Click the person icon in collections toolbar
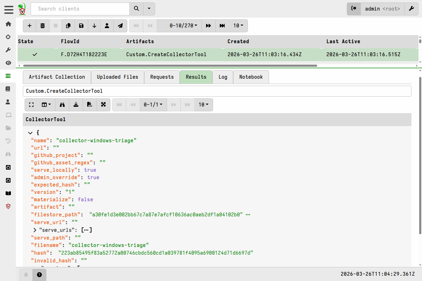This screenshot has height=281, width=422. pos(107,26)
